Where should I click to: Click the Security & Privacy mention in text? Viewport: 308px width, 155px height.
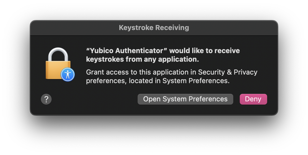click(227, 72)
